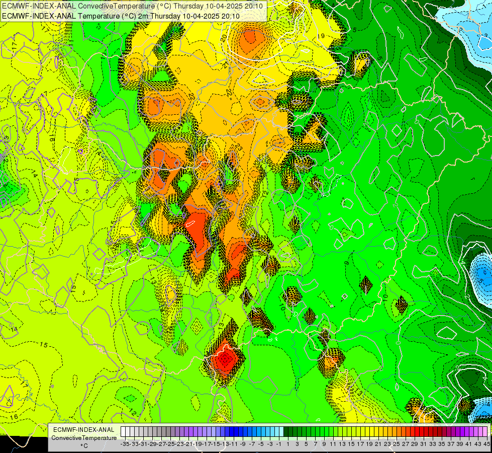This screenshot has height=453, width=492.
Task: Click the 13 legend scale value
Action: click(x=342, y=444)
